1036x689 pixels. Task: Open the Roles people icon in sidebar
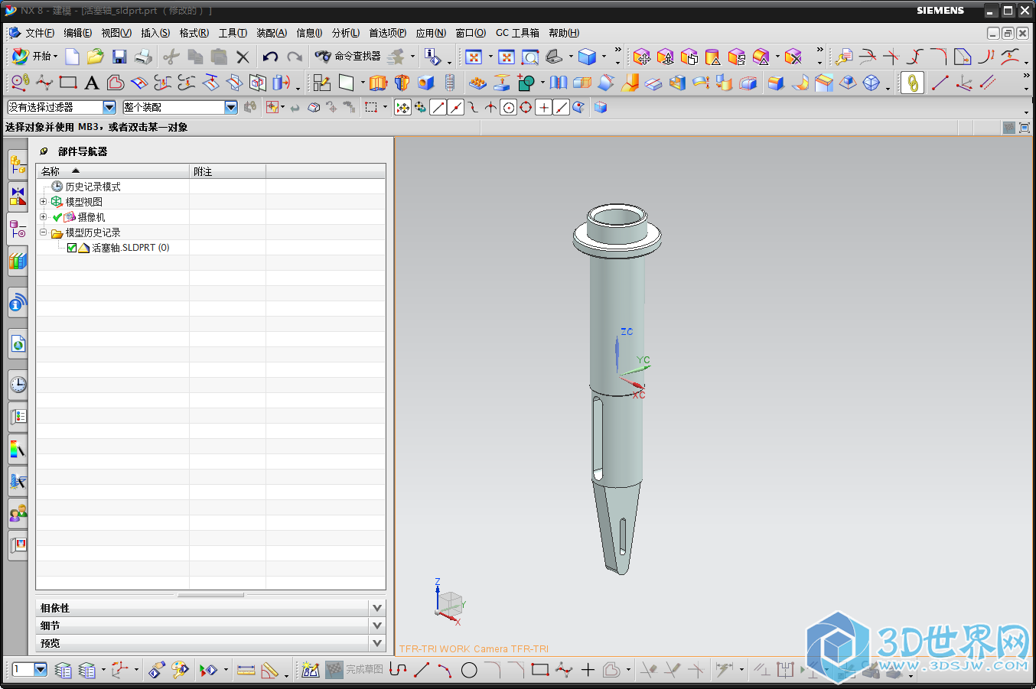click(x=18, y=513)
